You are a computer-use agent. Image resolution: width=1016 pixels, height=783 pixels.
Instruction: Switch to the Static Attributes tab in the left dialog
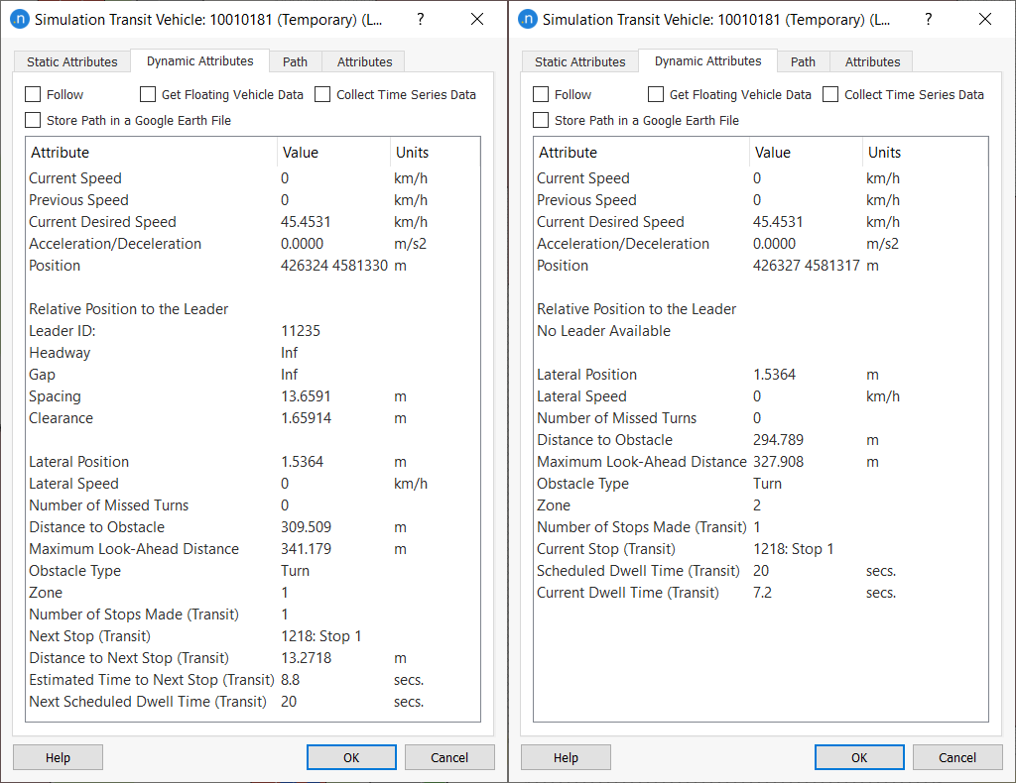coord(71,61)
